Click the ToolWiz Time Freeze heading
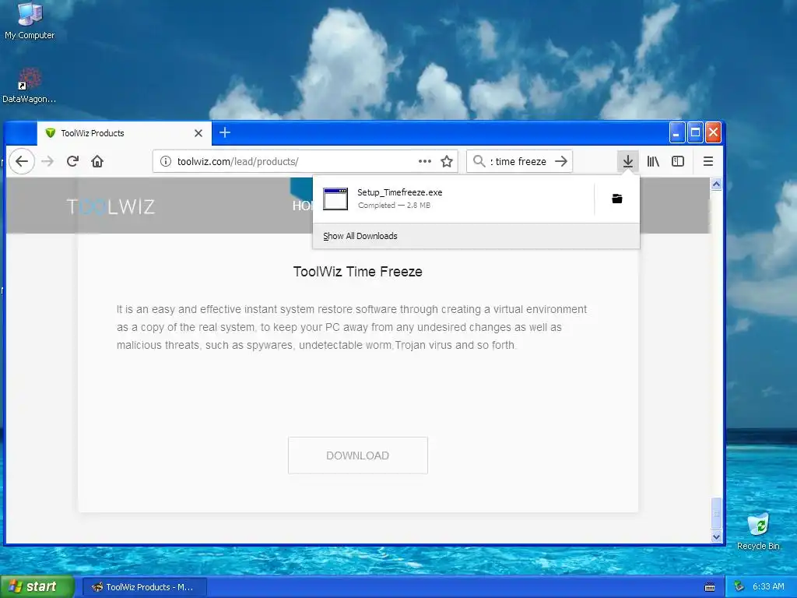This screenshot has height=598, width=797. pos(358,272)
